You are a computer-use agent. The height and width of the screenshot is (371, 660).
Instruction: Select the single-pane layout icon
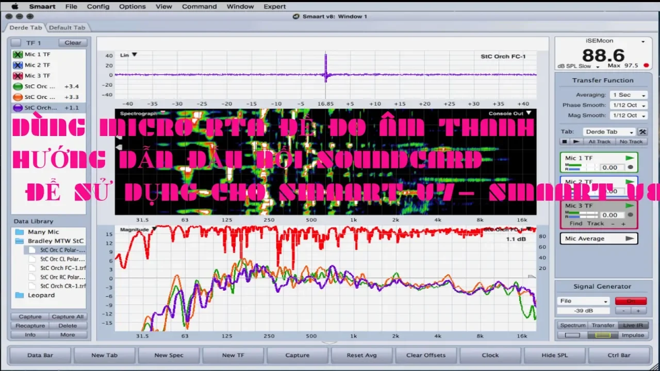(572, 335)
